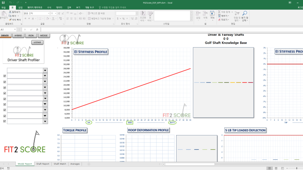This screenshot has width=303, height=170.
Task: Click the Save icon in quick access toolbar
Action: tap(3, 3)
